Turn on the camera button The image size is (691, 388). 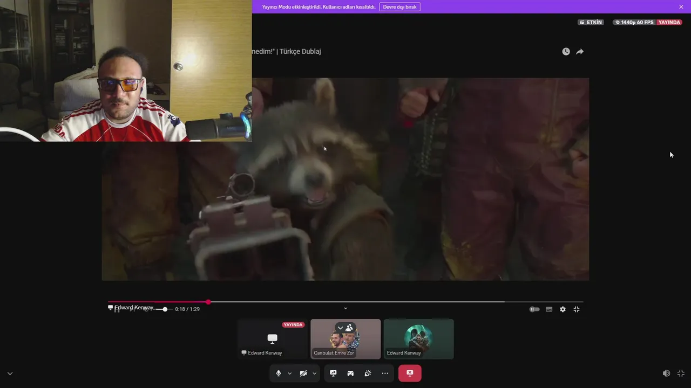[303, 373]
